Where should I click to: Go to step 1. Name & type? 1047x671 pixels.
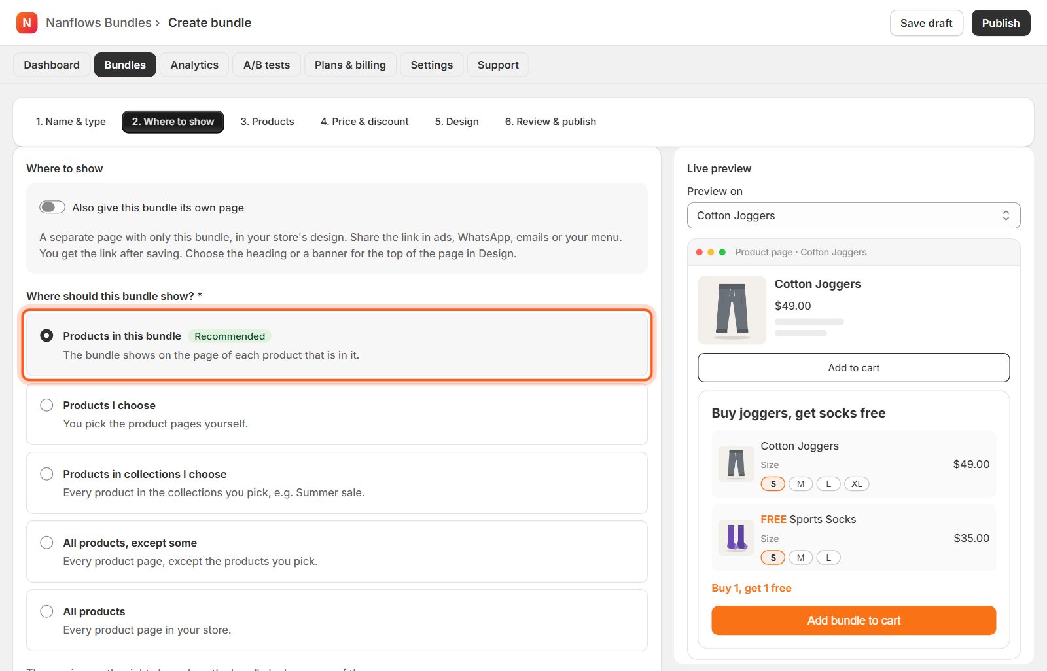point(71,122)
